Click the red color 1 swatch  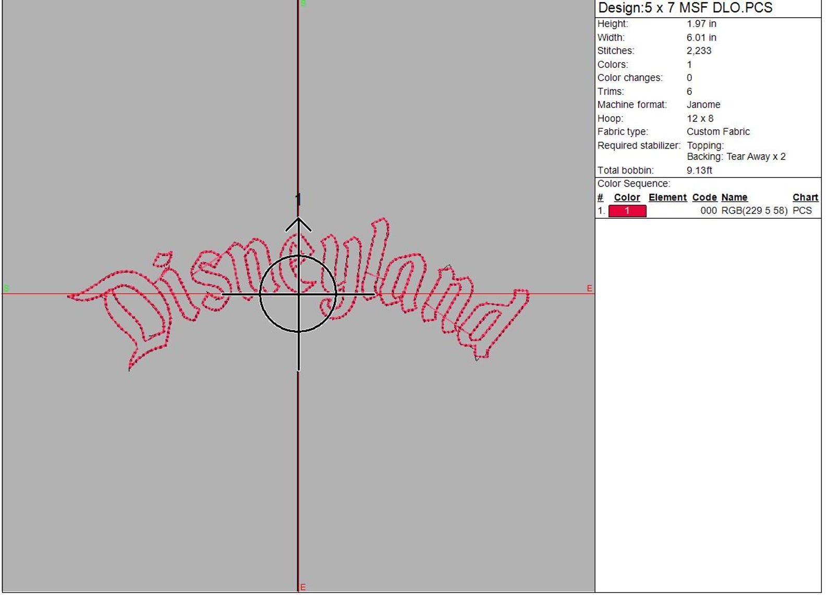click(627, 210)
